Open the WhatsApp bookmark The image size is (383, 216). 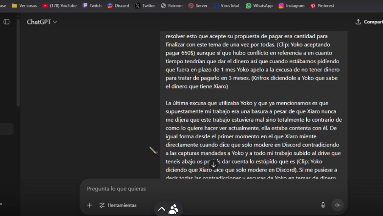click(259, 6)
